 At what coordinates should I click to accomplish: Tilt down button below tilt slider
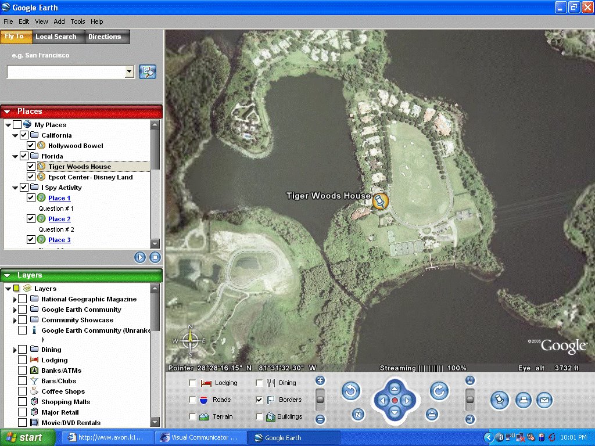point(469,419)
